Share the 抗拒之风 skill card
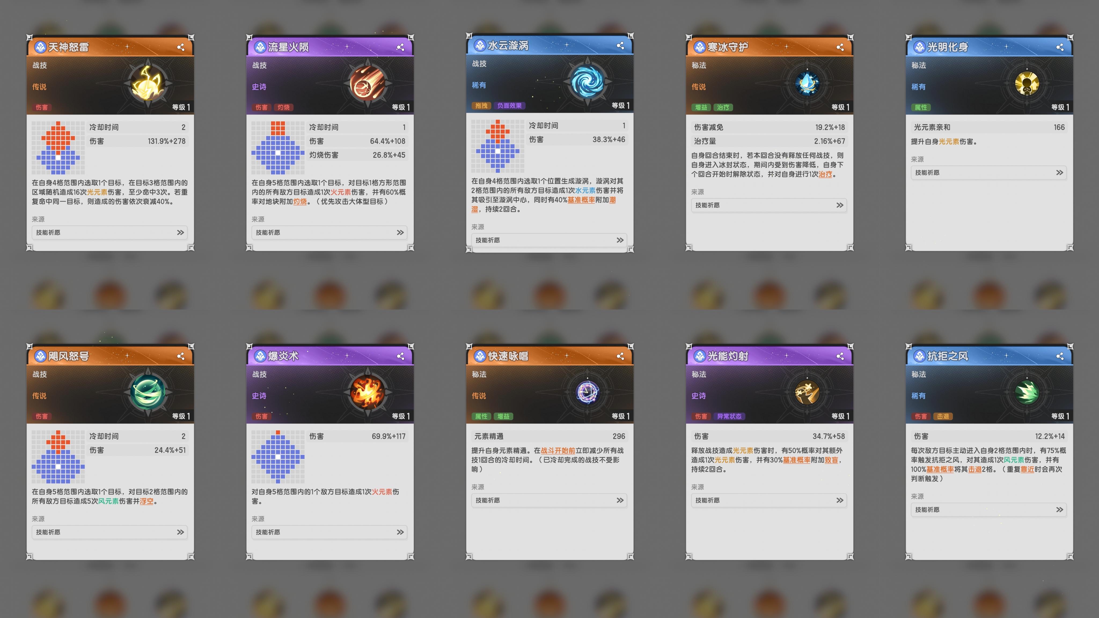 pyautogui.click(x=1060, y=356)
